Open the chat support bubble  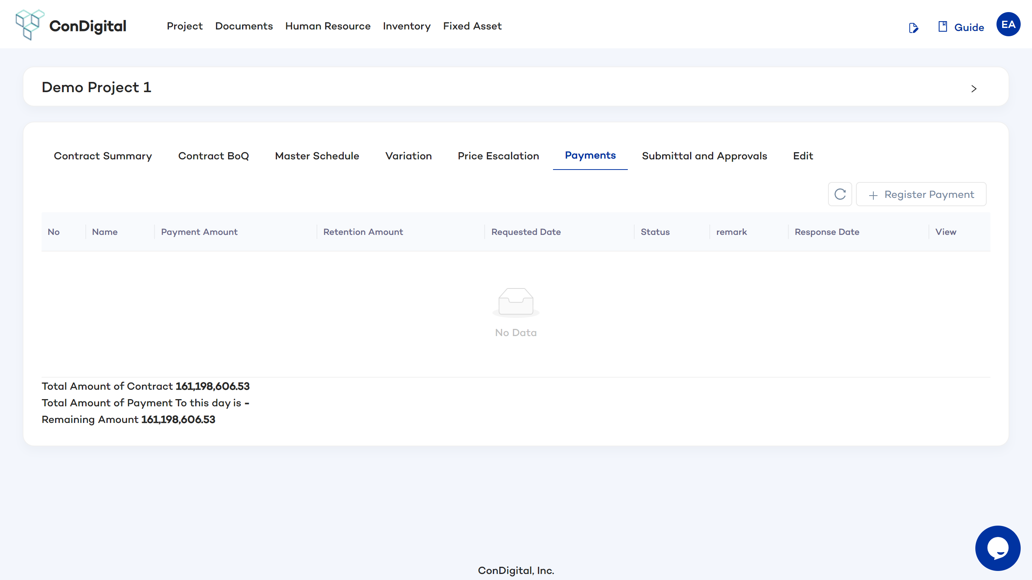pyautogui.click(x=997, y=548)
